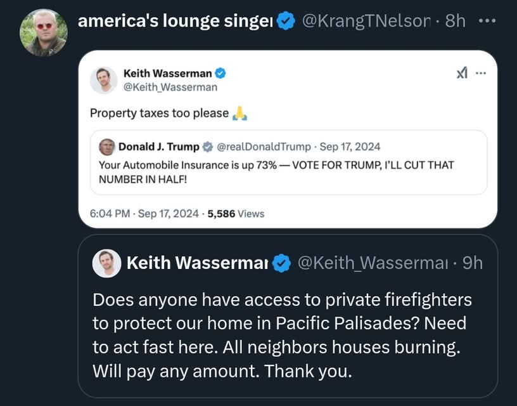Image resolution: width=517 pixels, height=406 pixels.
Task: Click the three dots beside the Grok icon
Action: coord(480,73)
